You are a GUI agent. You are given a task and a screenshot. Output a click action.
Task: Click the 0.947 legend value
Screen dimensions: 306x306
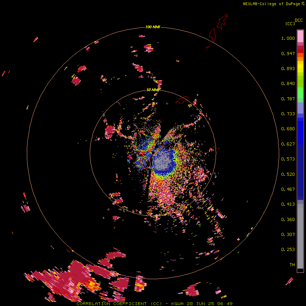click(288, 53)
